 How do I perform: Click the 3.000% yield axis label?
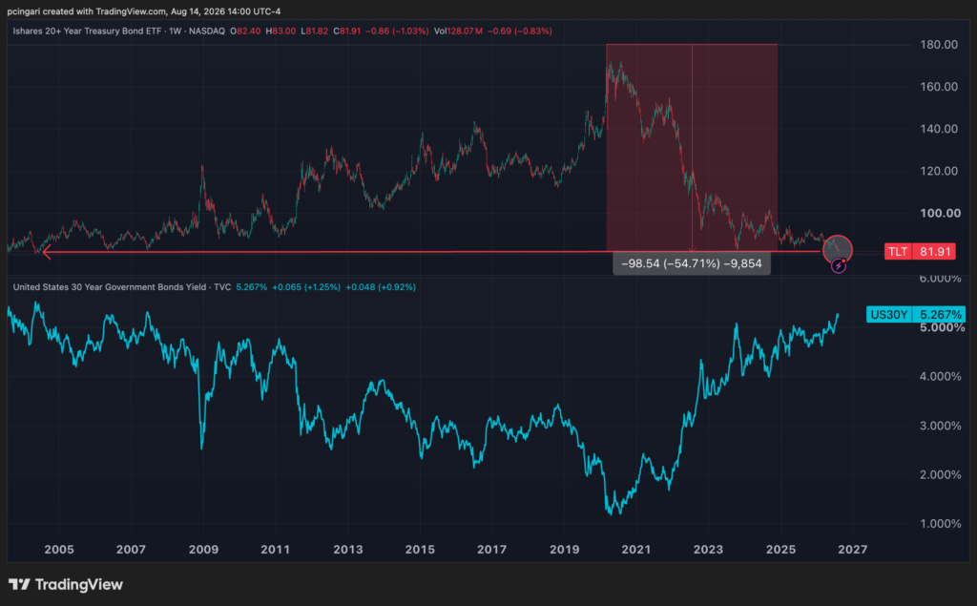(940, 426)
